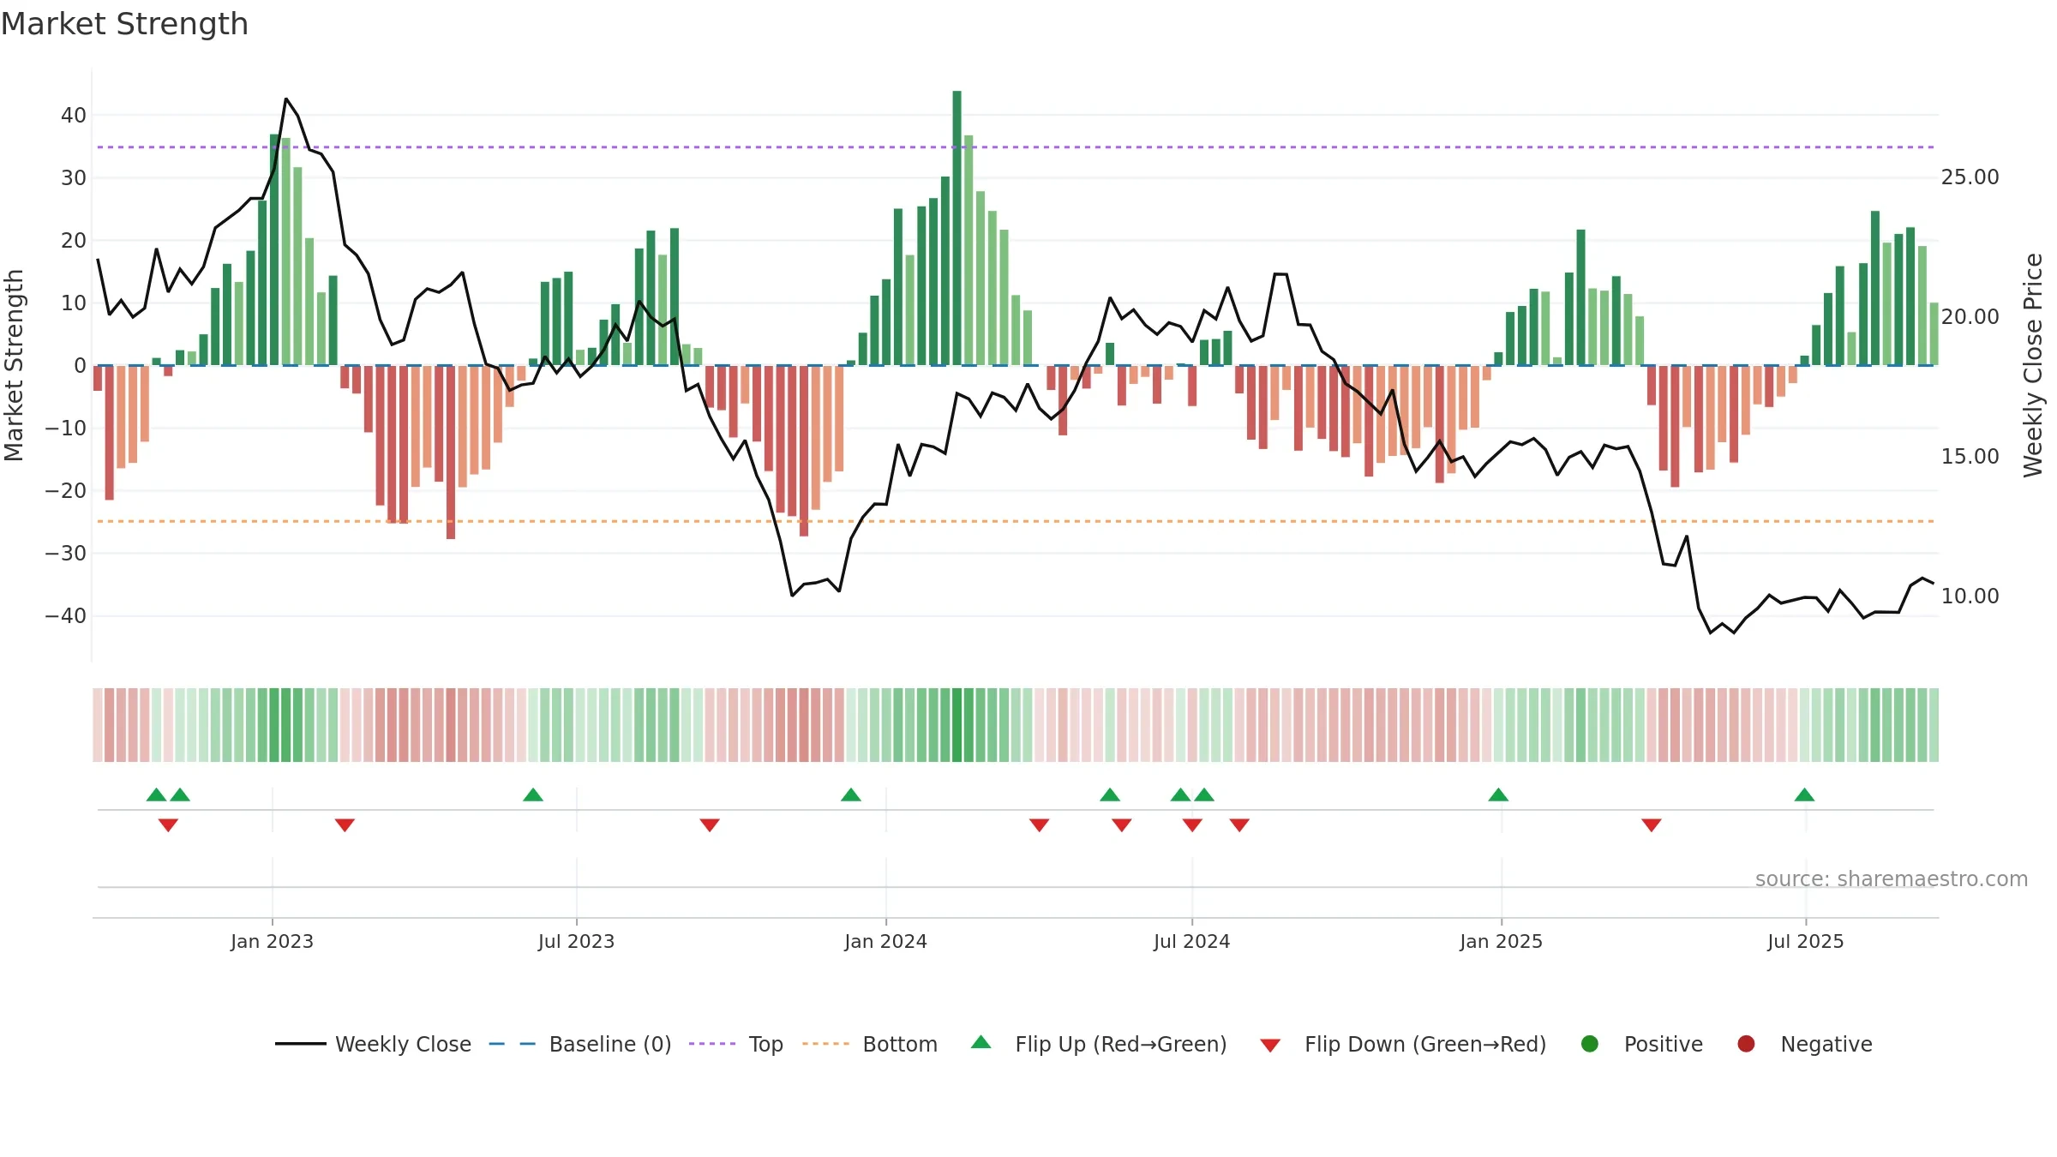
Task: Toggle Flip Down (Green→Red) legend entry
Action: click(1403, 1044)
